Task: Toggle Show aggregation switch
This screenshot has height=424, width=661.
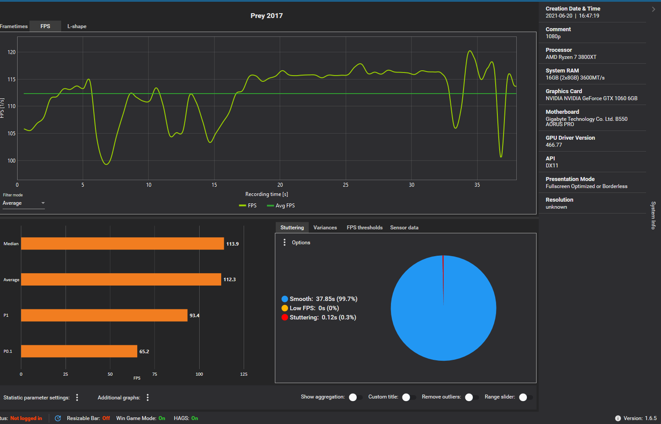Action: click(356, 397)
